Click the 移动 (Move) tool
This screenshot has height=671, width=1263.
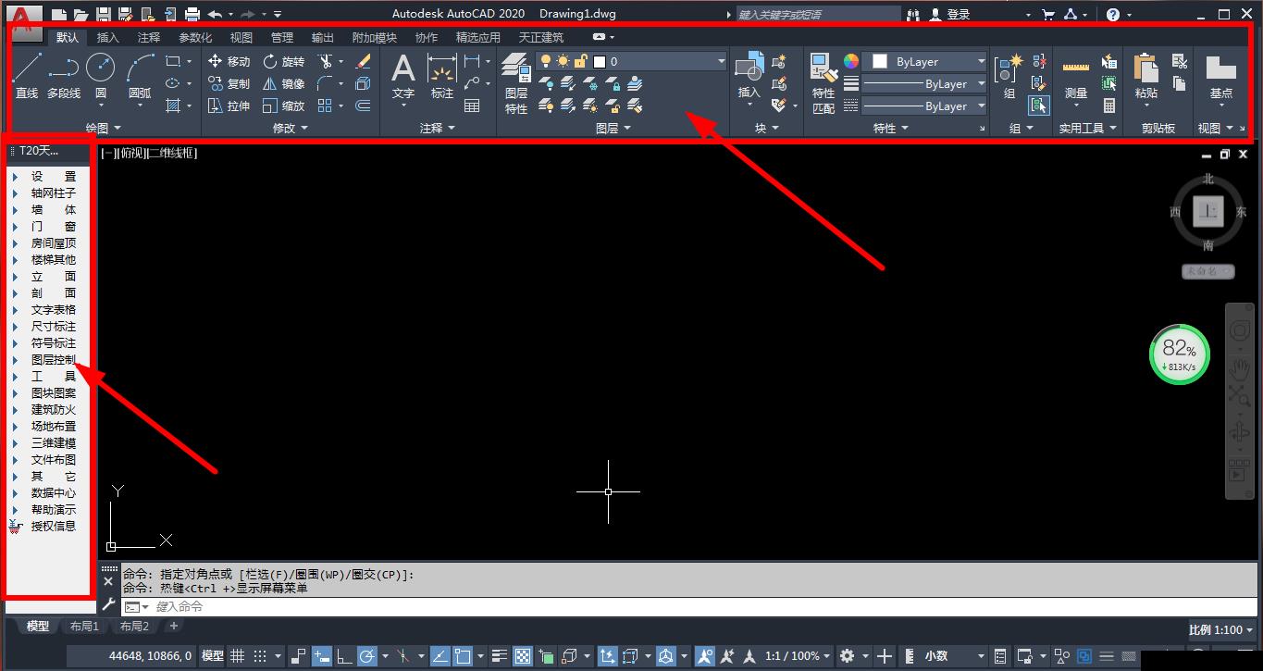[229, 61]
